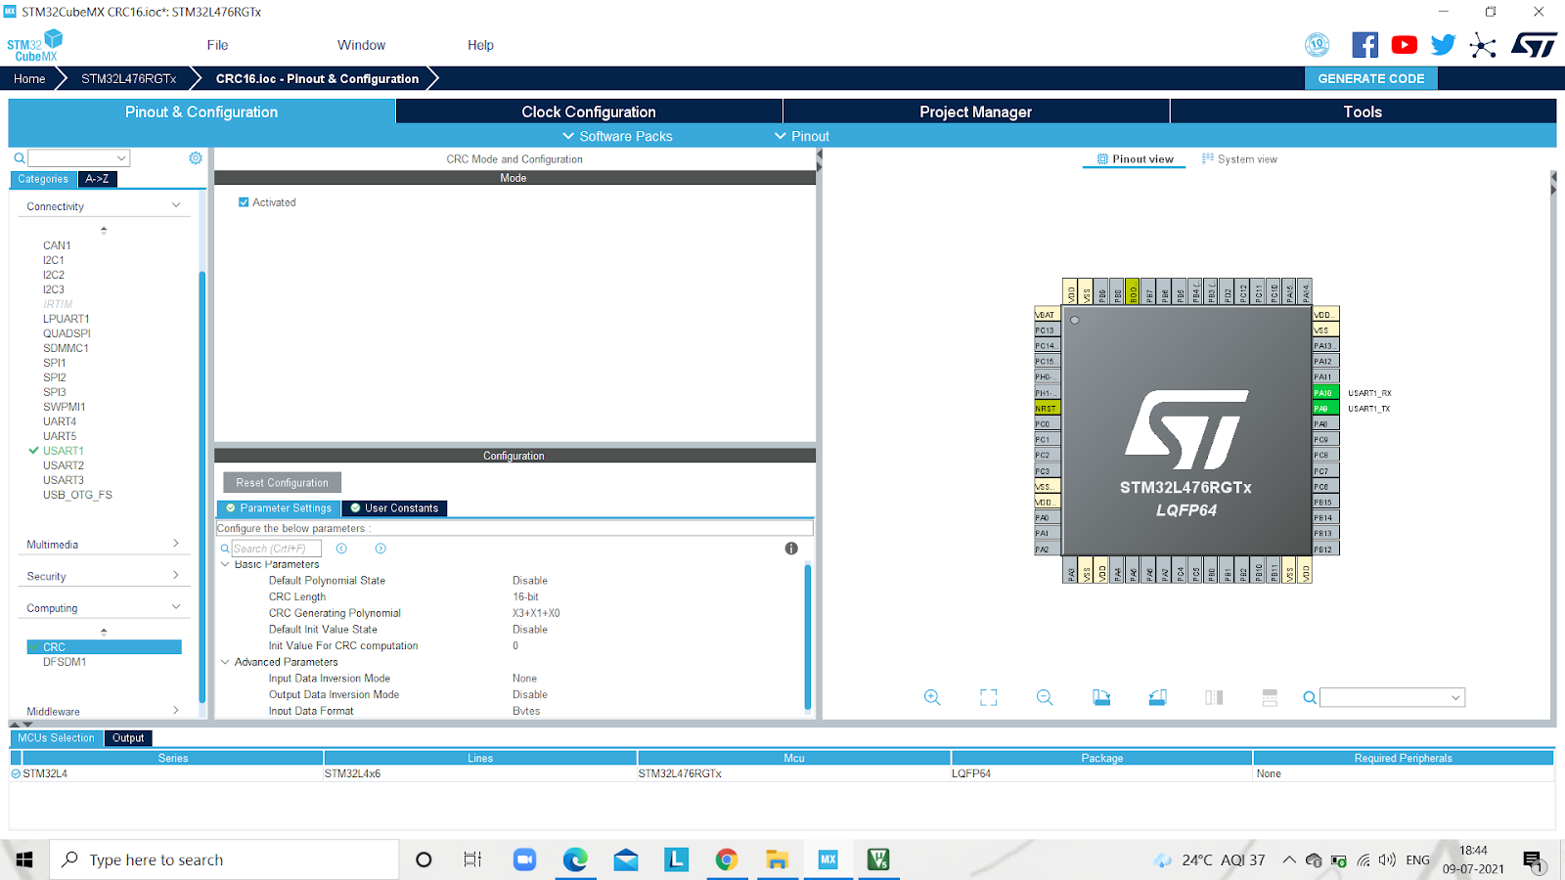Click the 10-year anniversary badge icon
This screenshot has height=880, width=1565.
point(1318,45)
